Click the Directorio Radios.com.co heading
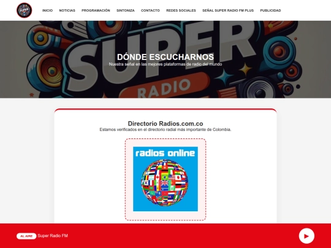The height and width of the screenshot is (248, 331). point(165,124)
